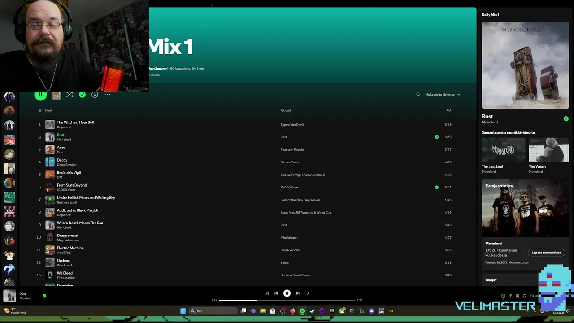This screenshot has height=323, width=574.
Task: Open the Xbox app from the taskbar
Action: 342,311
